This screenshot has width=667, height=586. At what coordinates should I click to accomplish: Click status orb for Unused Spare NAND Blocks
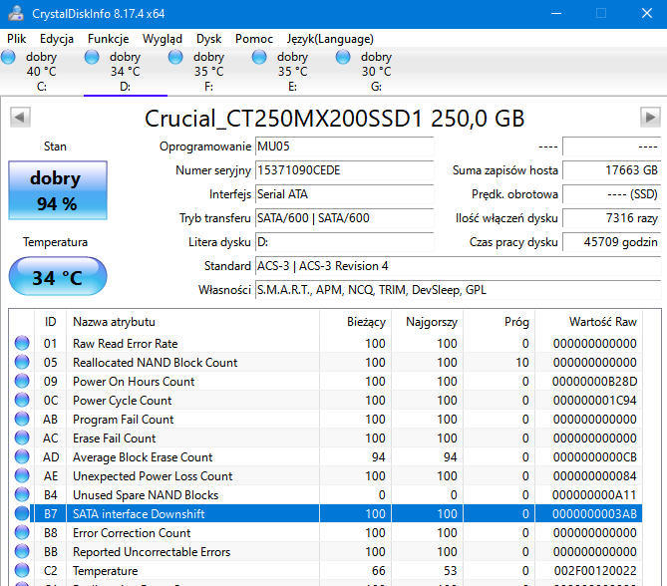(22, 494)
